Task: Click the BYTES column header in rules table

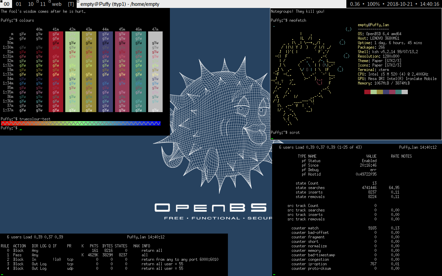Action: (x=108, y=246)
